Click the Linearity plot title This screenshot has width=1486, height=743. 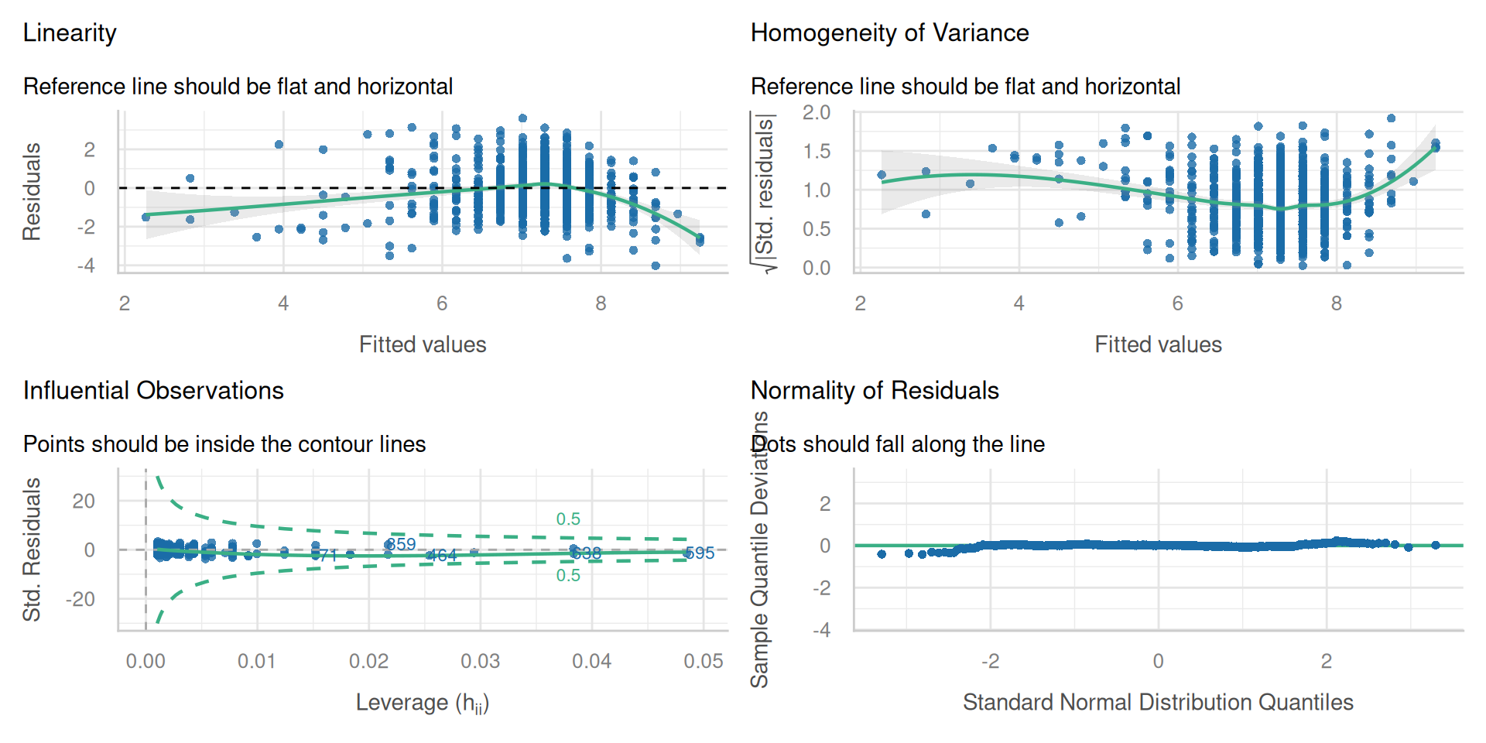click(x=70, y=33)
